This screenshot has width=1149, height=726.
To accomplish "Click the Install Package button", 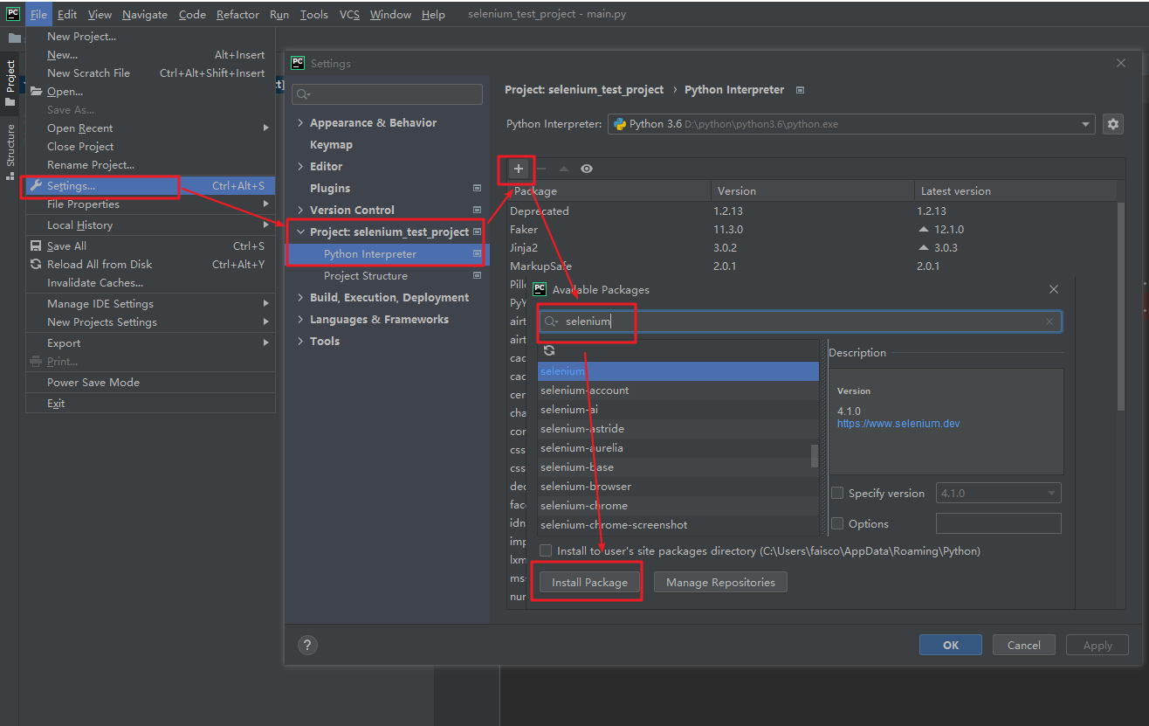I will [x=589, y=582].
